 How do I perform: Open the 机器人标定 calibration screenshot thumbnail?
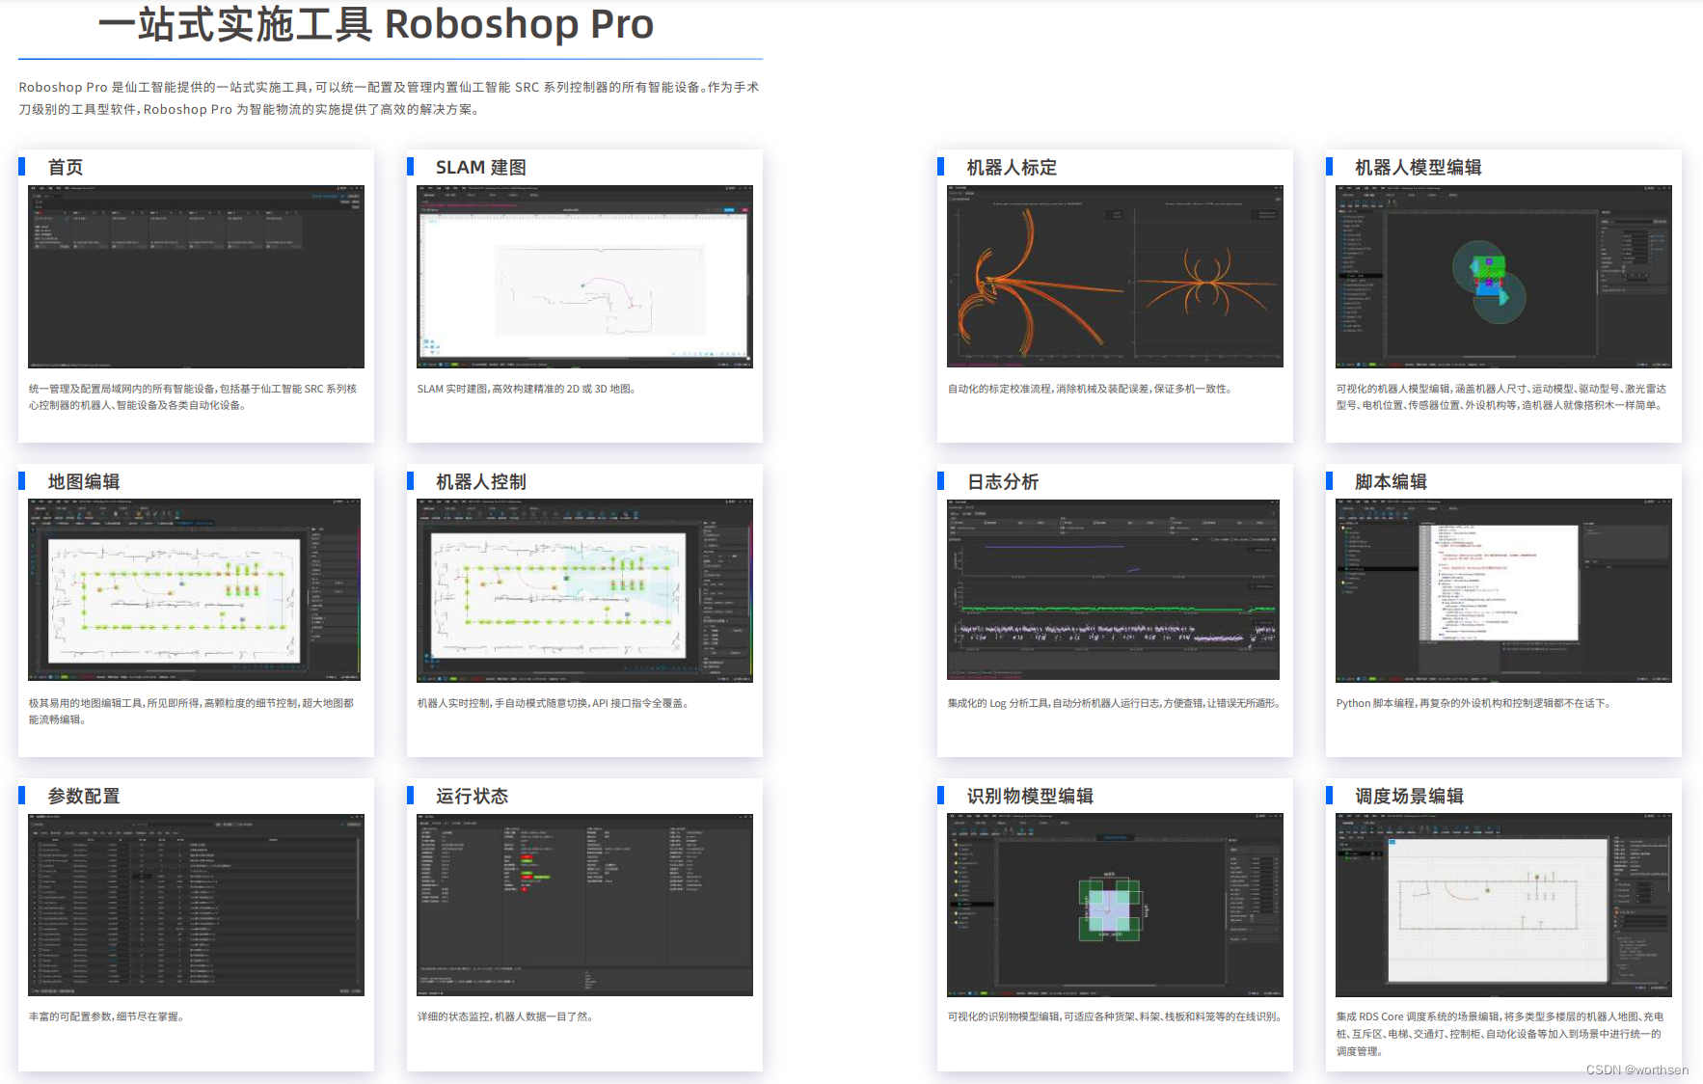[x=1115, y=277]
